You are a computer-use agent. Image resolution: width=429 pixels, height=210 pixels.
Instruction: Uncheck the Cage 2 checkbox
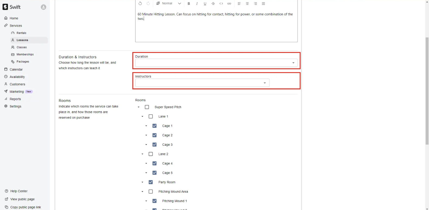tap(154, 135)
